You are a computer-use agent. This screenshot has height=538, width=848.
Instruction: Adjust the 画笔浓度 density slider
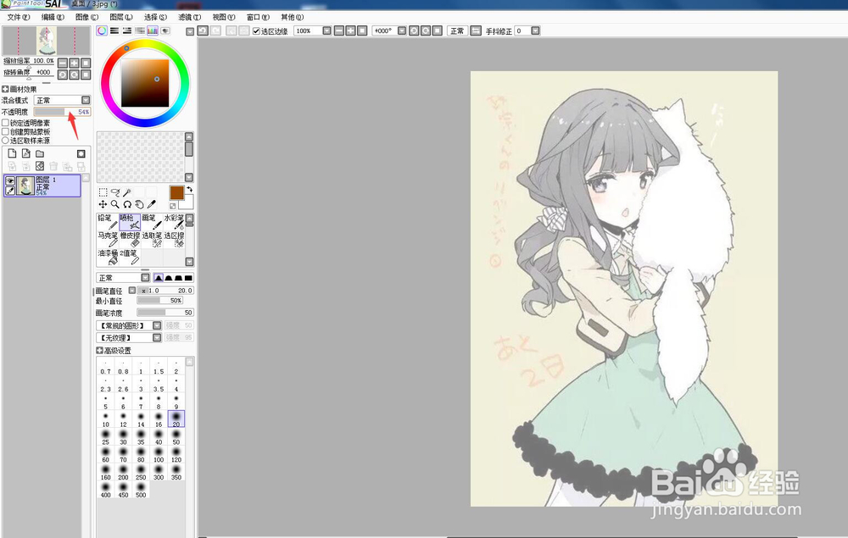[165, 313]
